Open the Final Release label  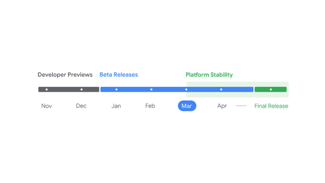pos(271,106)
